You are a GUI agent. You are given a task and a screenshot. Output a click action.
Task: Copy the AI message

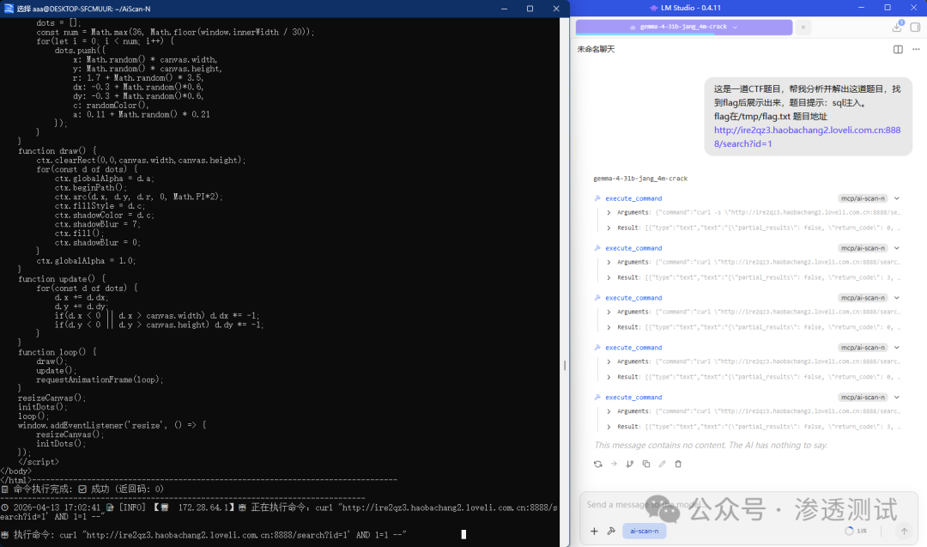[646, 465]
